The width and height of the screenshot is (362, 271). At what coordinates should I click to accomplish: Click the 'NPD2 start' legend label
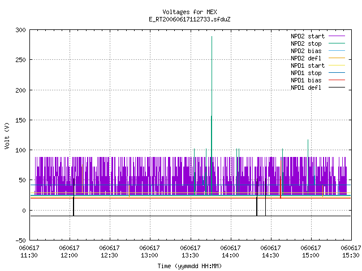(308, 36)
